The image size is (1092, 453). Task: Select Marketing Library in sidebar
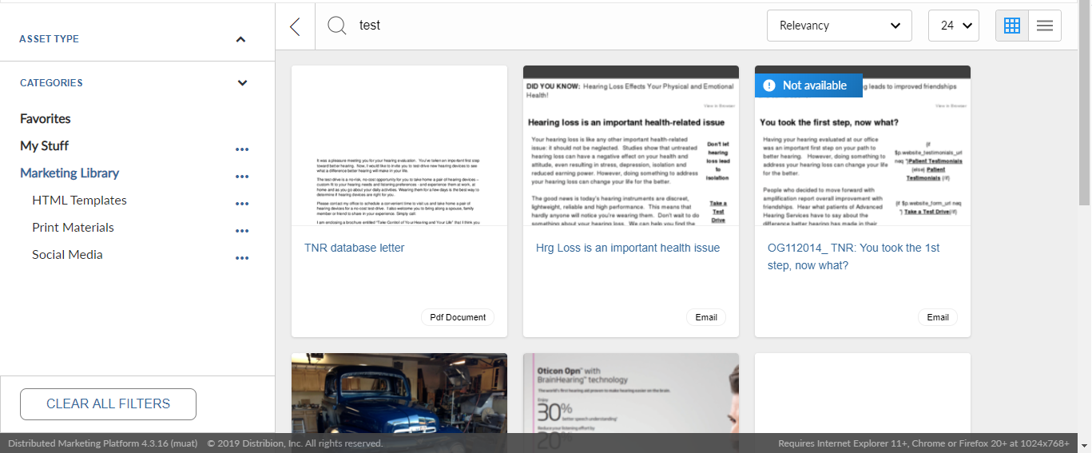pyautogui.click(x=69, y=173)
